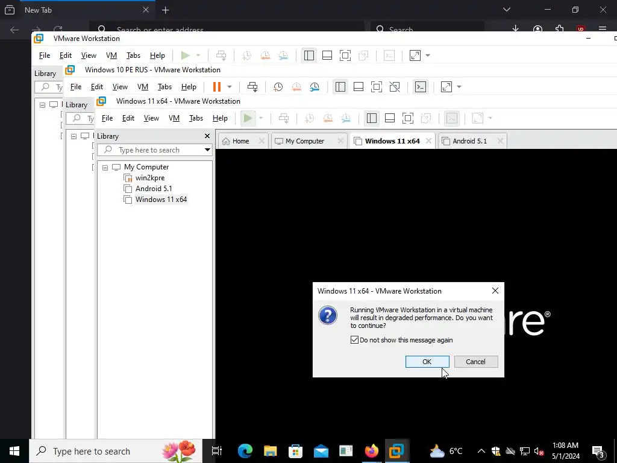Image resolution: width=617 pixels, height=463 pixels.
Task: Open stretch dropdown in rear VMware Workstation toolbar
Action: (428, 55)
